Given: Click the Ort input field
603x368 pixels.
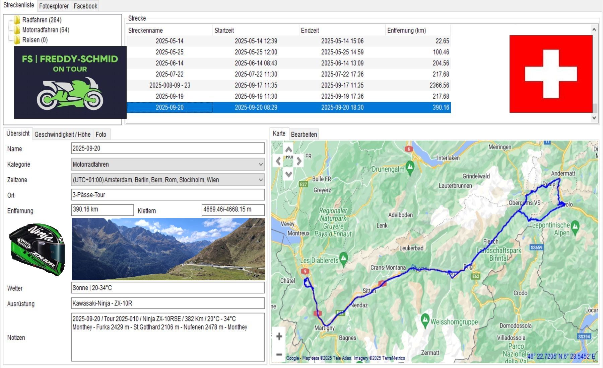Looking at the screenshot, I should pos(168,195).
